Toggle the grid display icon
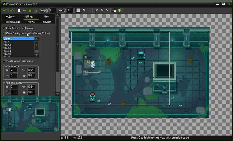Screen dimensions: 233x141 (78, 10)
